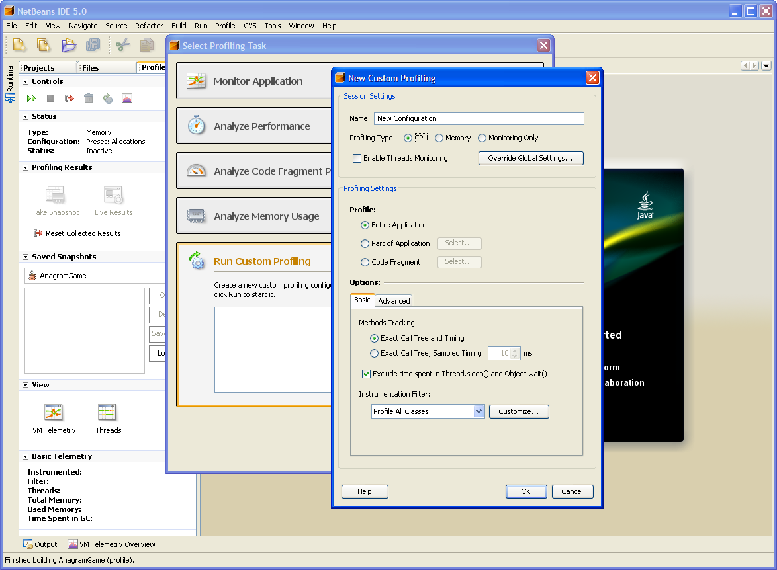Click the Analyze Code Fragment gauge icon

point(196,171)
